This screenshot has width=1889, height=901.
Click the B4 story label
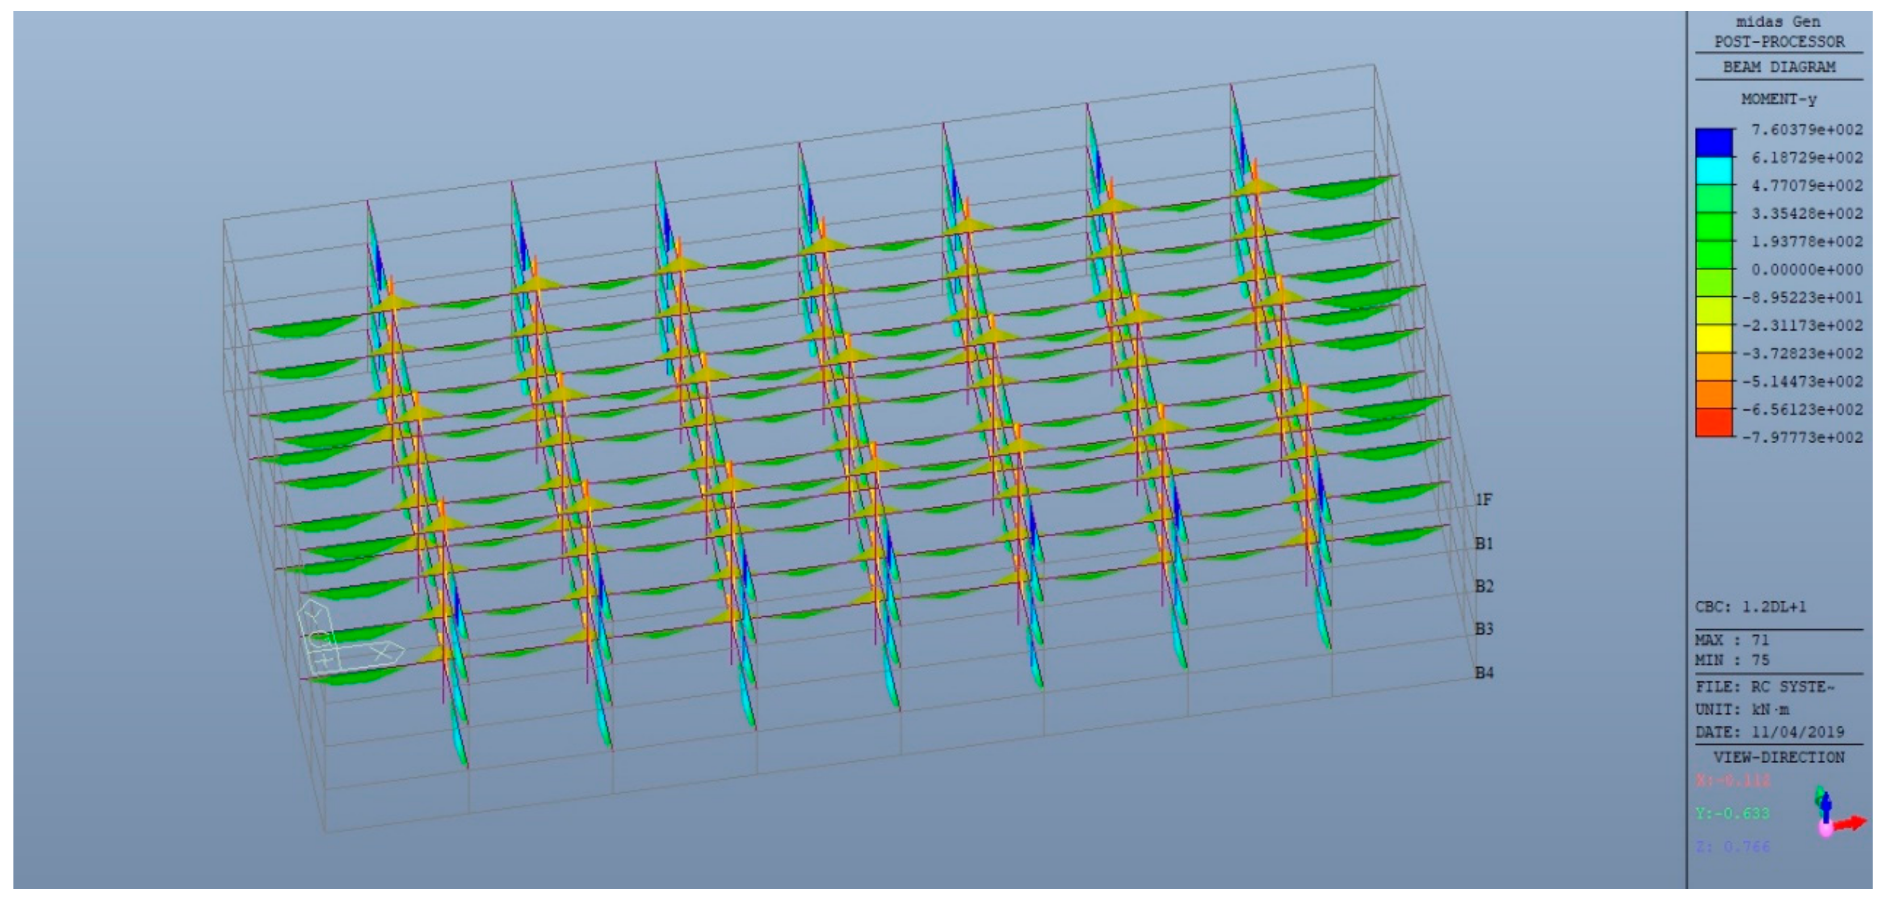click(1484, 672)
